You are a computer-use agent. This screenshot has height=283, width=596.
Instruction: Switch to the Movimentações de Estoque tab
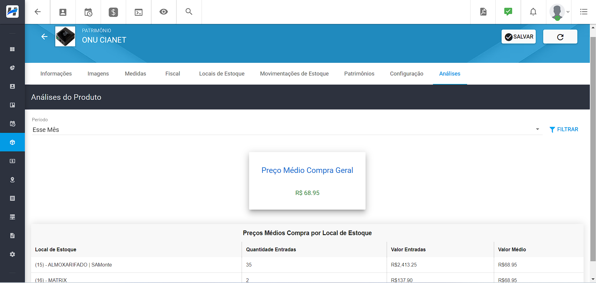pos(294,74)
